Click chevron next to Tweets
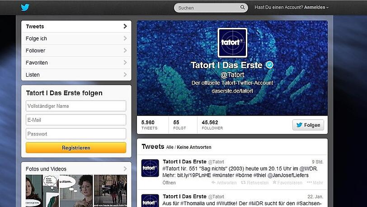 click(x=125, y=26)
